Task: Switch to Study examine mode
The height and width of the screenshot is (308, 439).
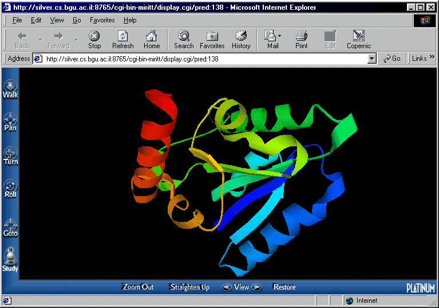Action: pos(10,260)
